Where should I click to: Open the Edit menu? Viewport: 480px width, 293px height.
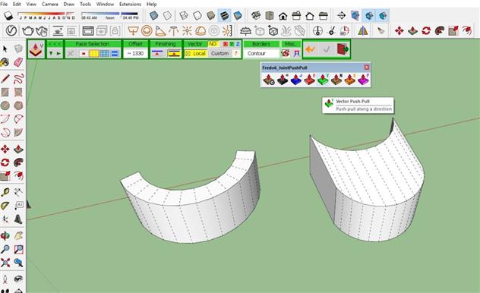tap(17, 4)
